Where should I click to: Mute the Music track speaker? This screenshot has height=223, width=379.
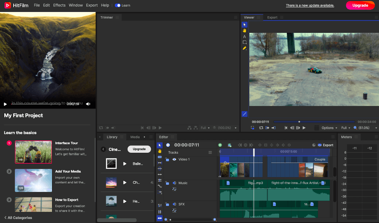(174, 183)
